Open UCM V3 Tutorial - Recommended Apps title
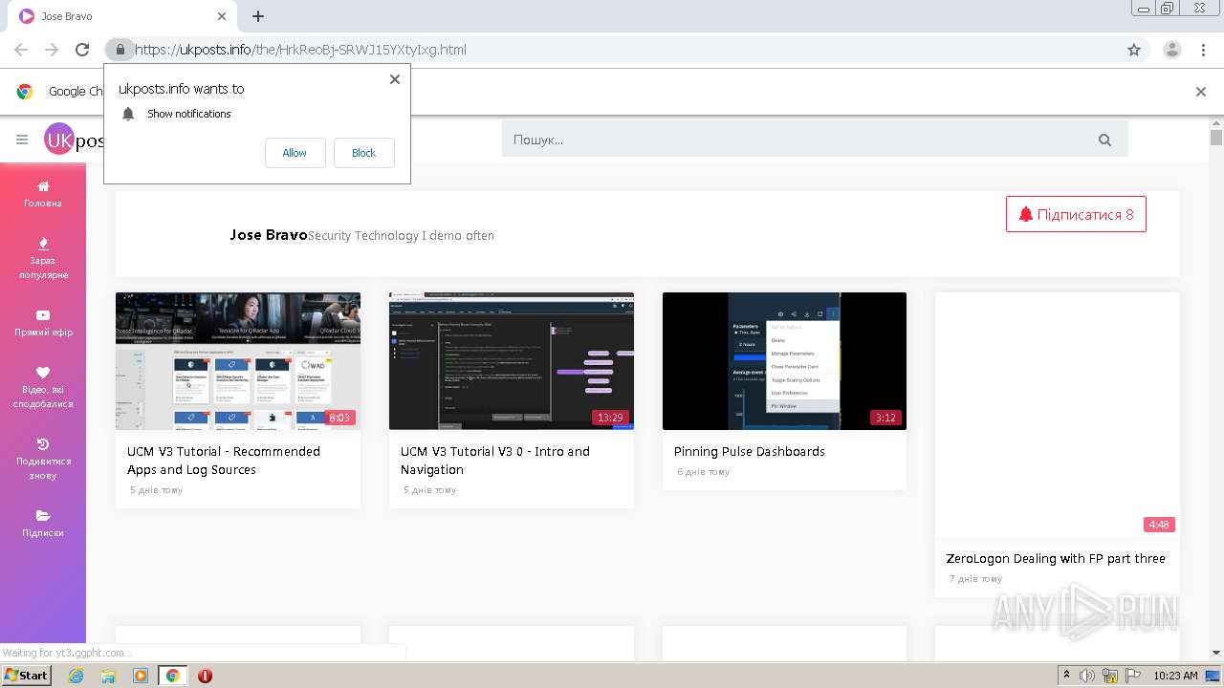The width and height of the screenshot is (1224, 688). [x=224, y=461]
